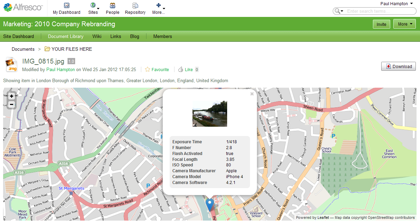Open the Paul Hampton author link
420x223 pixels.
[61, 69]
